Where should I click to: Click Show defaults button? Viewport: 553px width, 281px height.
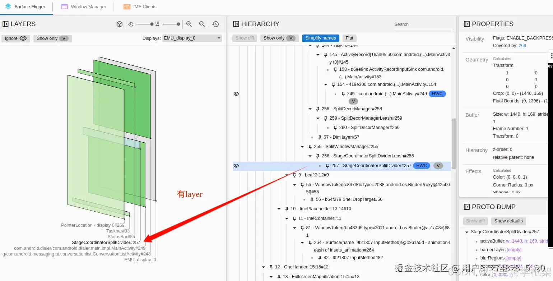tap(508, 221)
